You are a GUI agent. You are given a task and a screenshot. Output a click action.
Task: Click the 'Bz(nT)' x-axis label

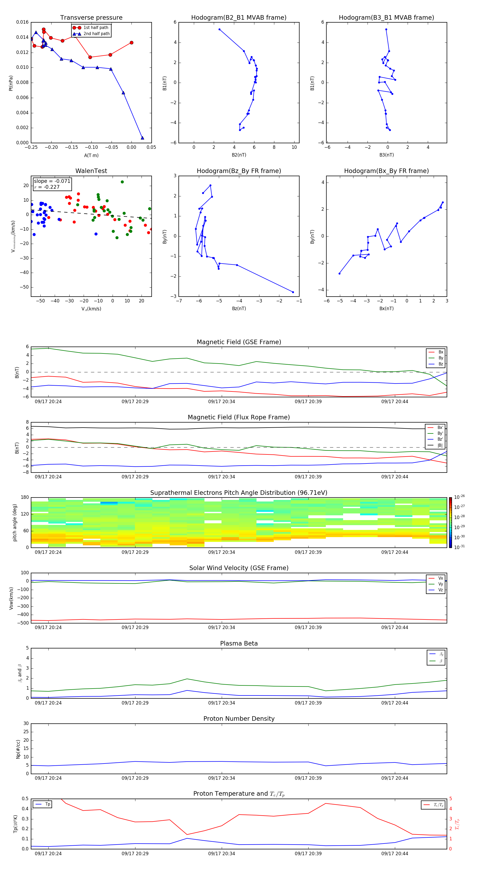[239, 309]
